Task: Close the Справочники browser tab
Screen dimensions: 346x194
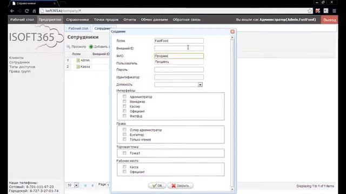Action: click(55, 3)
